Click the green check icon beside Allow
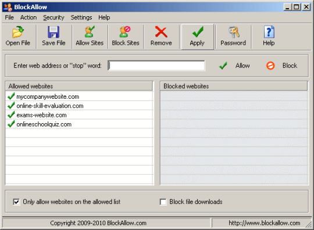This screenshot has width=314, height=230. [x=223, y=66]
